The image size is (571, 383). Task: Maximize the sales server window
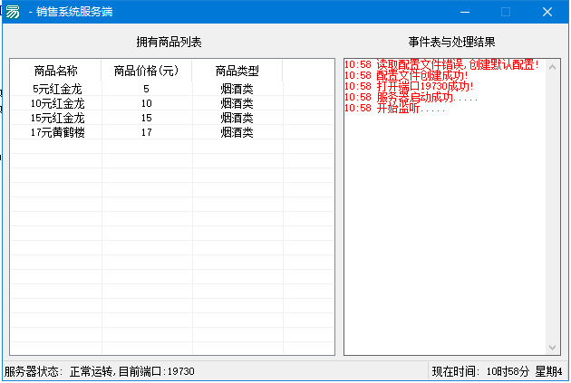[x=506, y=12]
